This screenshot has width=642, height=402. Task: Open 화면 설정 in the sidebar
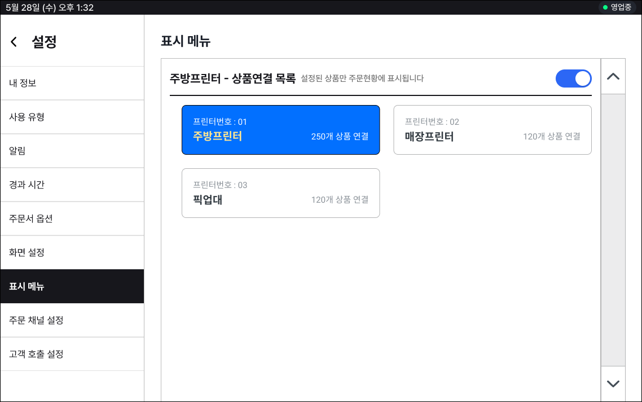click(x=72, y=252)
